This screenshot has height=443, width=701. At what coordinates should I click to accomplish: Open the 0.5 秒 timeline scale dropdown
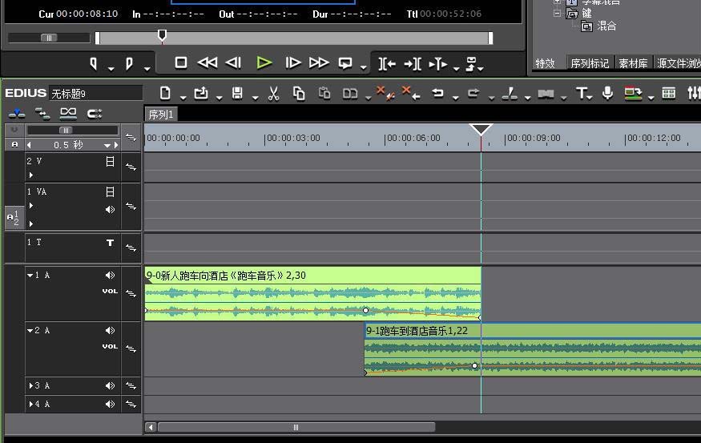tap(107, 145)
